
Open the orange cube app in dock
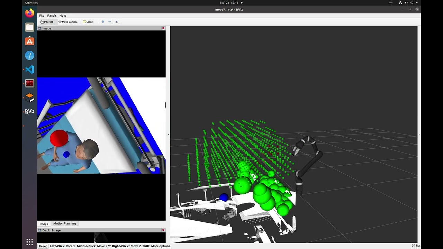pyautogui.click(x=29, y=98)
